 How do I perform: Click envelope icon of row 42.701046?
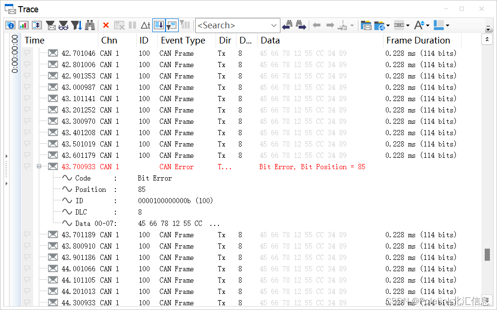coord(53,53)
